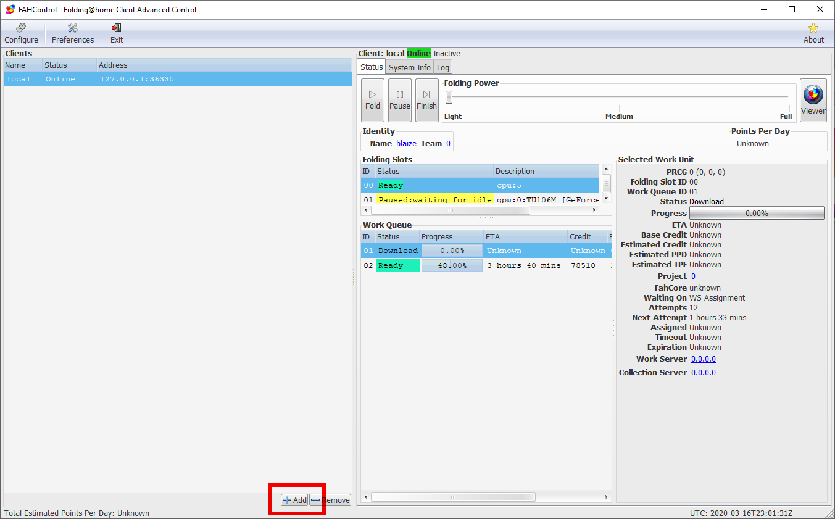Click the Work Queue Progress column header
Viewport: 835px width, 519px height.
pyautogui.click(x=452, y=236)
